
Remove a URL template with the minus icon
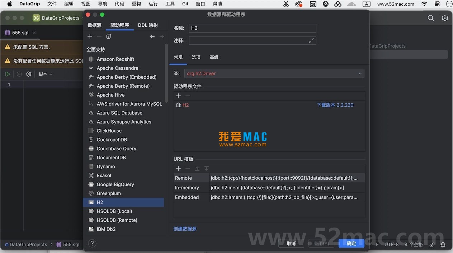click(188, 169)
